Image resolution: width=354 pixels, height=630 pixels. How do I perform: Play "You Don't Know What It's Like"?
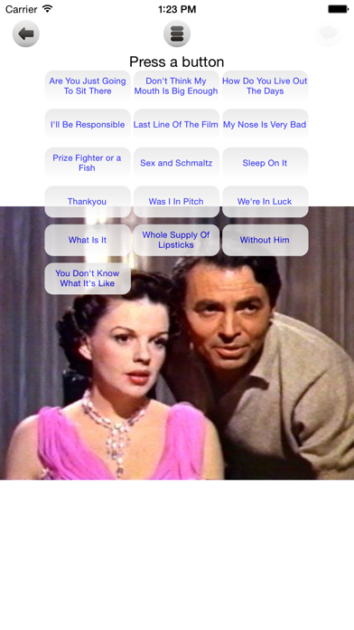88,279
